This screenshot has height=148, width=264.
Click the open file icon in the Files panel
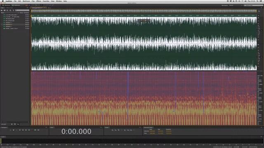pos(2,10)
